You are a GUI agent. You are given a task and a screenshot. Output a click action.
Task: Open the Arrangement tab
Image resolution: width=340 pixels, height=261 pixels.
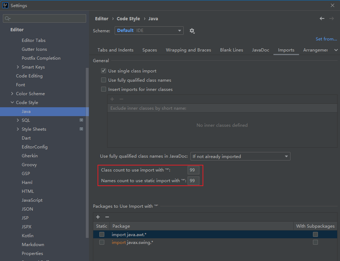(x=315, y=50)
